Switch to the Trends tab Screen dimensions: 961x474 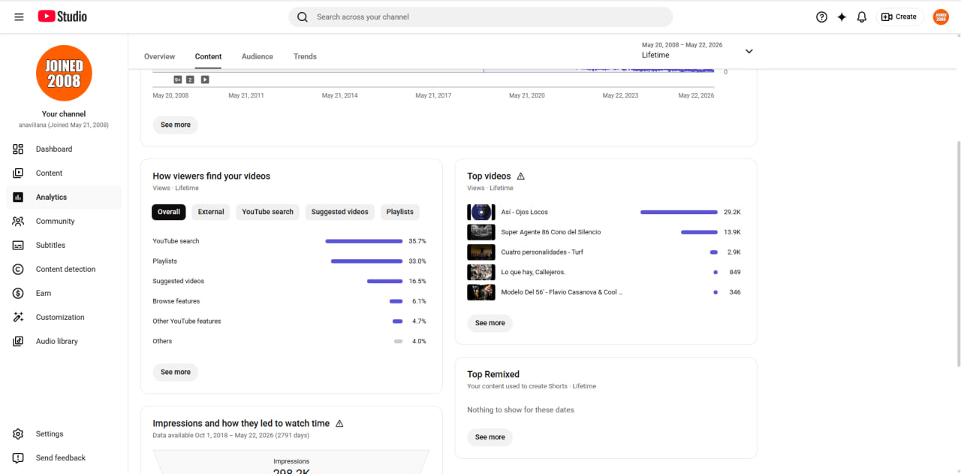(305, 56)
